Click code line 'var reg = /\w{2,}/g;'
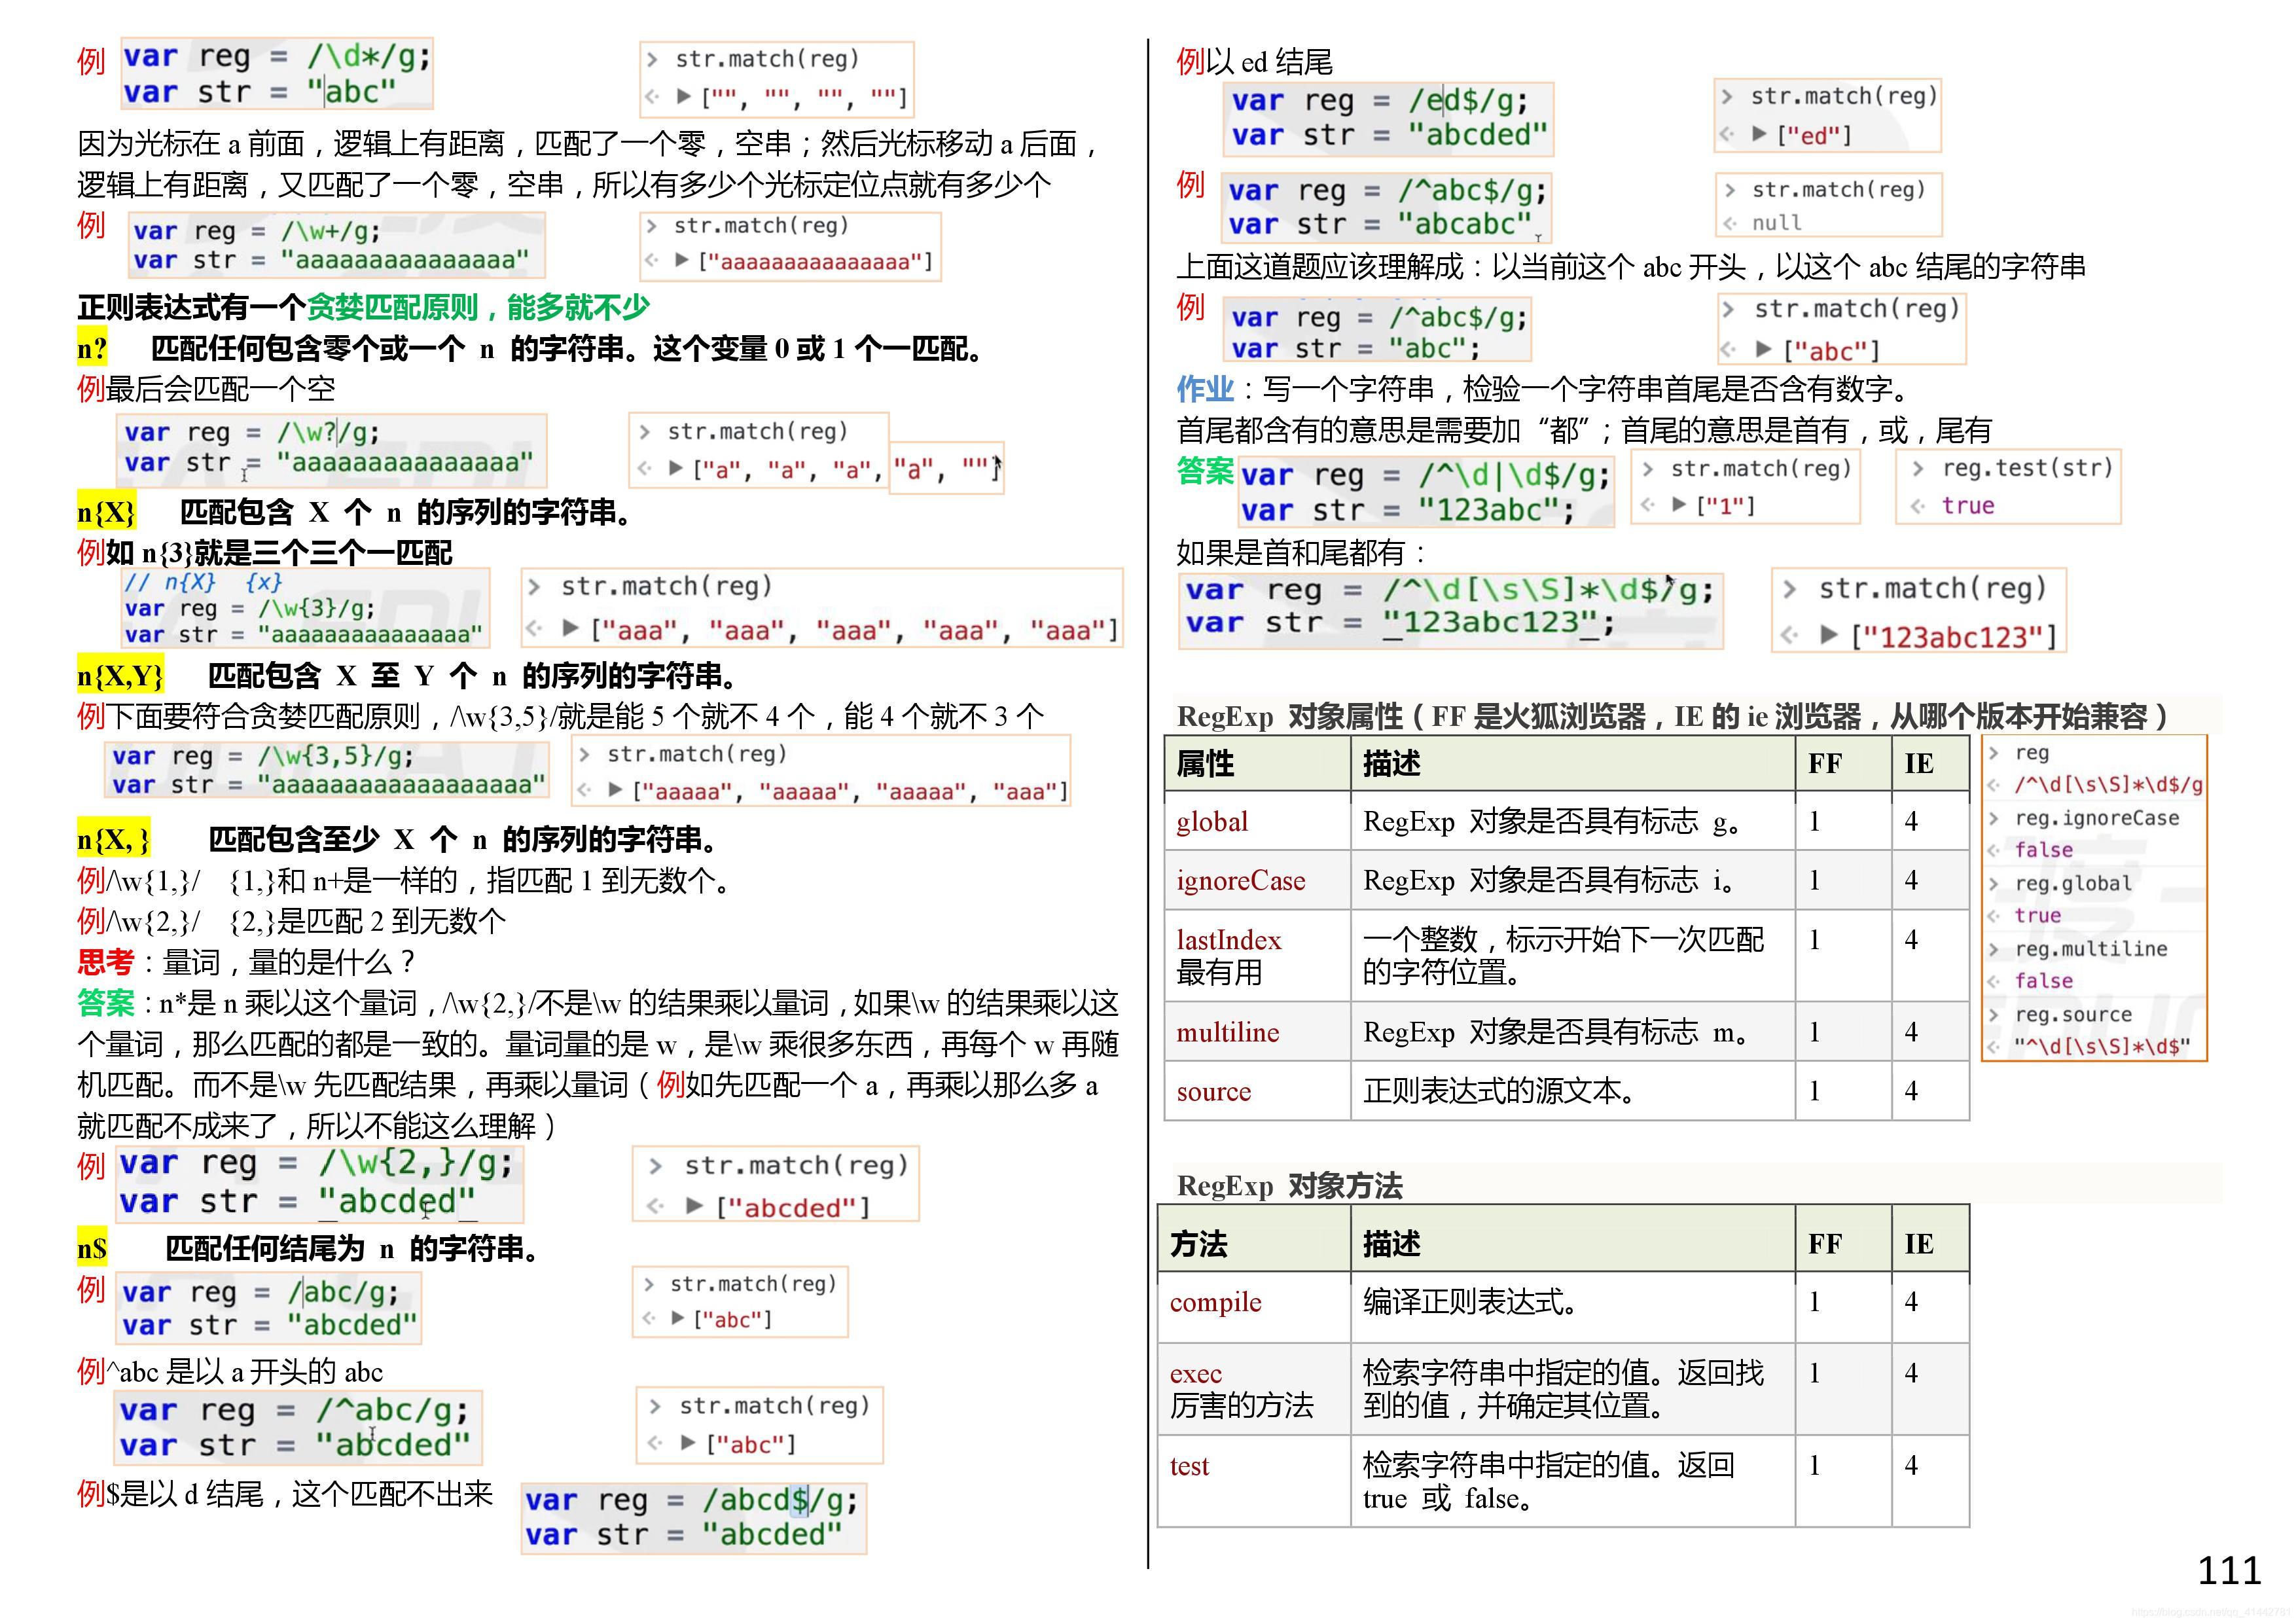Image resolution: width=2296 pixels, height=1624 pixels. [316, 1162]
